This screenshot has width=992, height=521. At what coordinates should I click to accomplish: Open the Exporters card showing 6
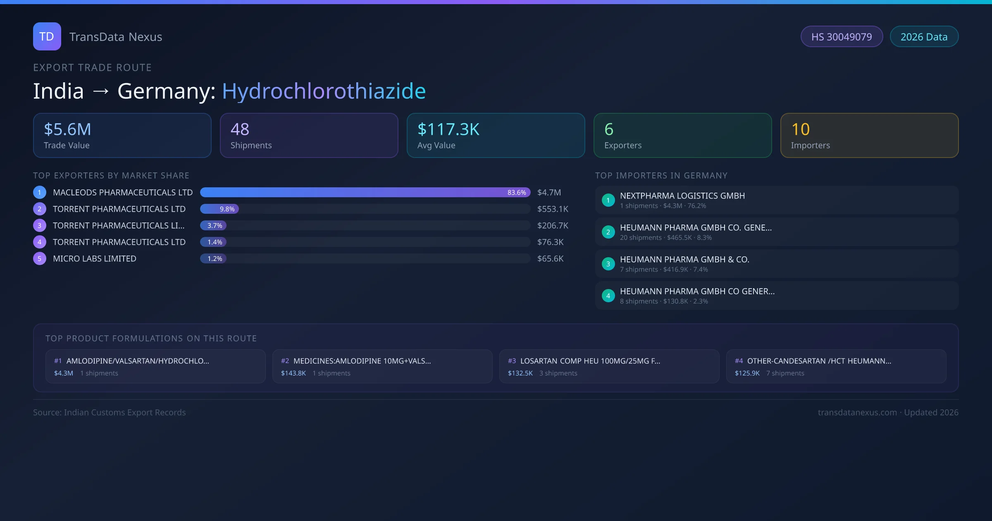tap(682, 135)
